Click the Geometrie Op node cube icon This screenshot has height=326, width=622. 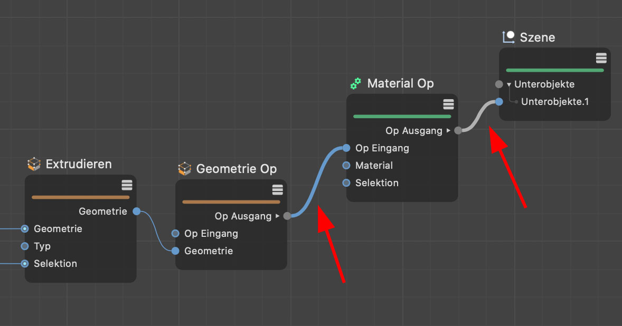click(x=184, y=169)
